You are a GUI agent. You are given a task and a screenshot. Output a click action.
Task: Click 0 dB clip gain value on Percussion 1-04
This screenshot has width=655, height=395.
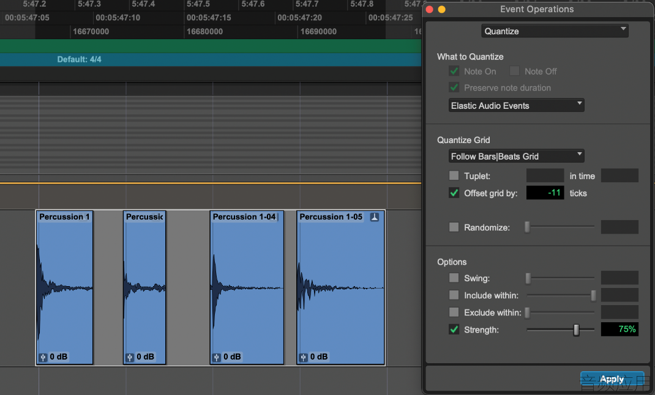click(x=232, y=357)
